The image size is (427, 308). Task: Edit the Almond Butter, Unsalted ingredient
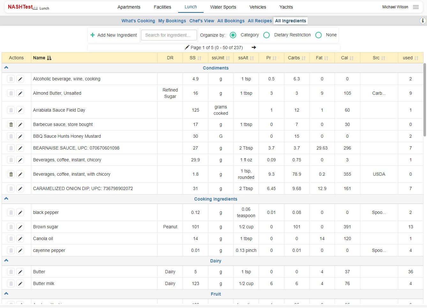[20, 93]
